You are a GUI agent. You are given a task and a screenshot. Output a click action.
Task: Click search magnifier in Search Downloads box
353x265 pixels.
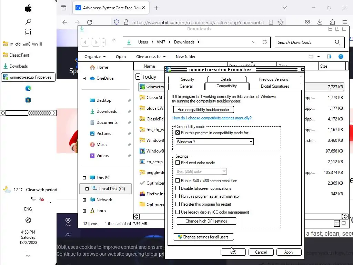tap(337, 42)
